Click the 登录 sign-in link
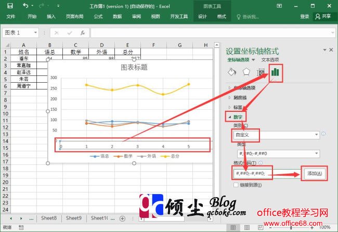Screen dimensions: 338x232 coord(305,17)
